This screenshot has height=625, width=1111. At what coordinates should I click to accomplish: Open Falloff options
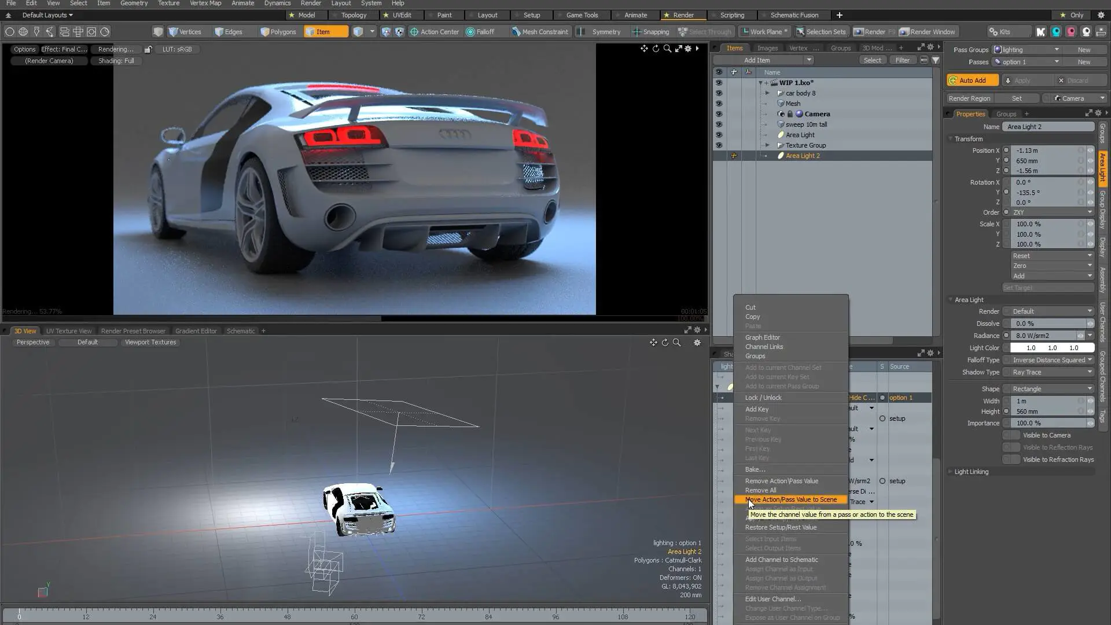click(x=480, y=32)
